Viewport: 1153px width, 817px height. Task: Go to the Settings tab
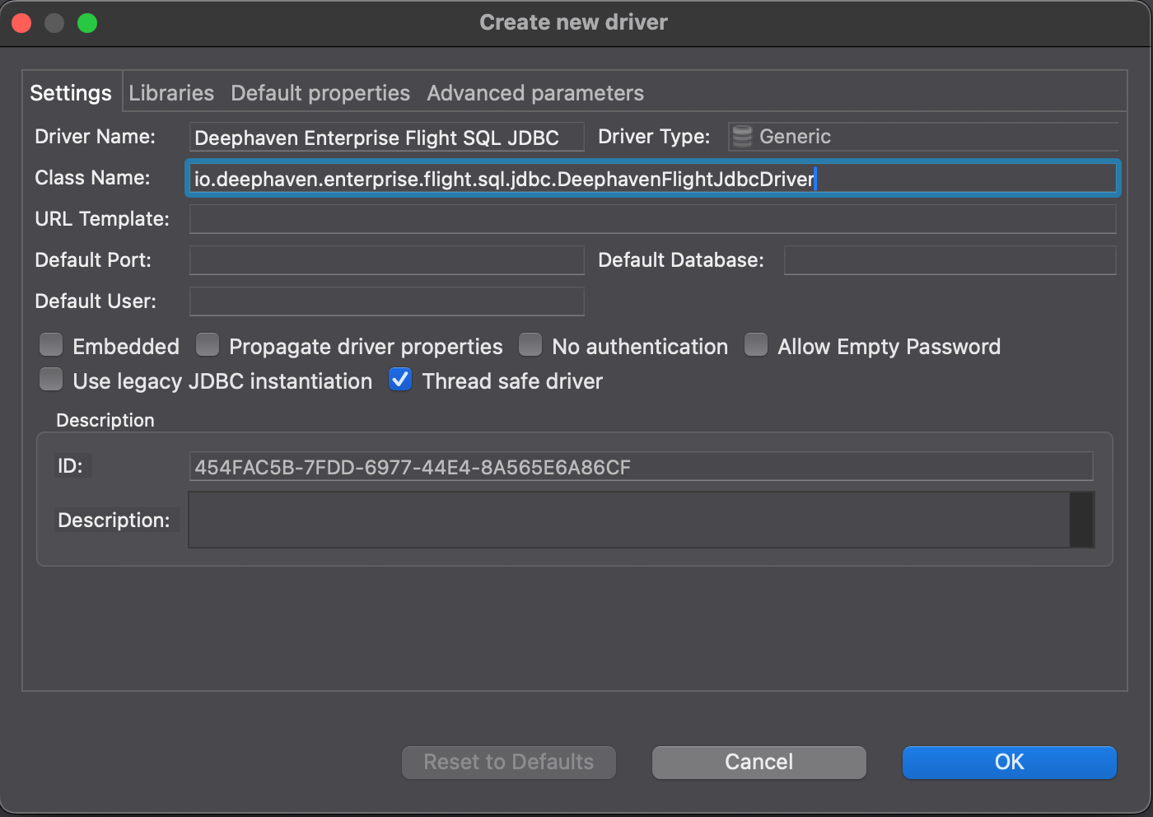(x=71, y=93)
